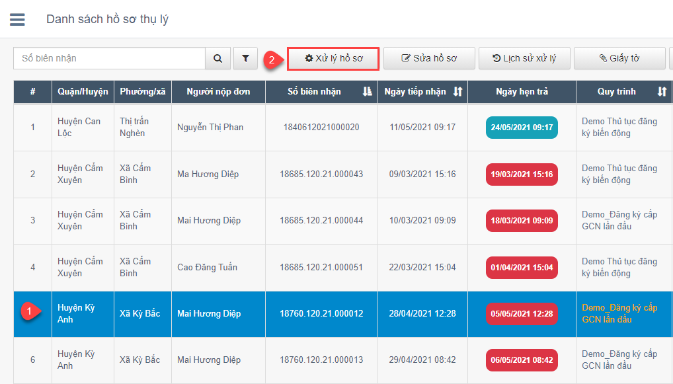Open the Giấy tờ attachments button
The height and width of the screenshot is (384, 673).
click(619, 58)
